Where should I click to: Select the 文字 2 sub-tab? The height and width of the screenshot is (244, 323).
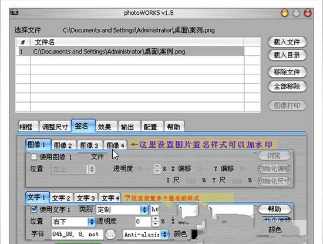(x=62, y=198)
